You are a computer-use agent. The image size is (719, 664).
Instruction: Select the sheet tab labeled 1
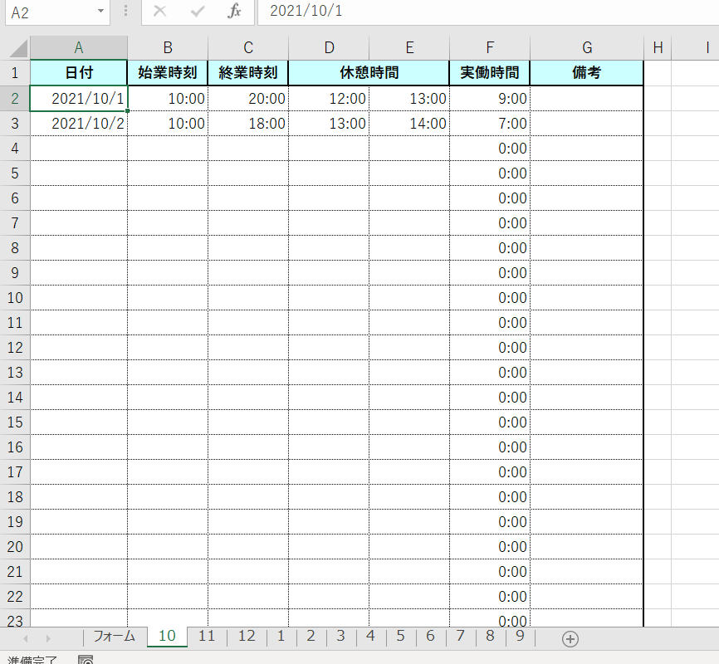click(x=281, y=637)
